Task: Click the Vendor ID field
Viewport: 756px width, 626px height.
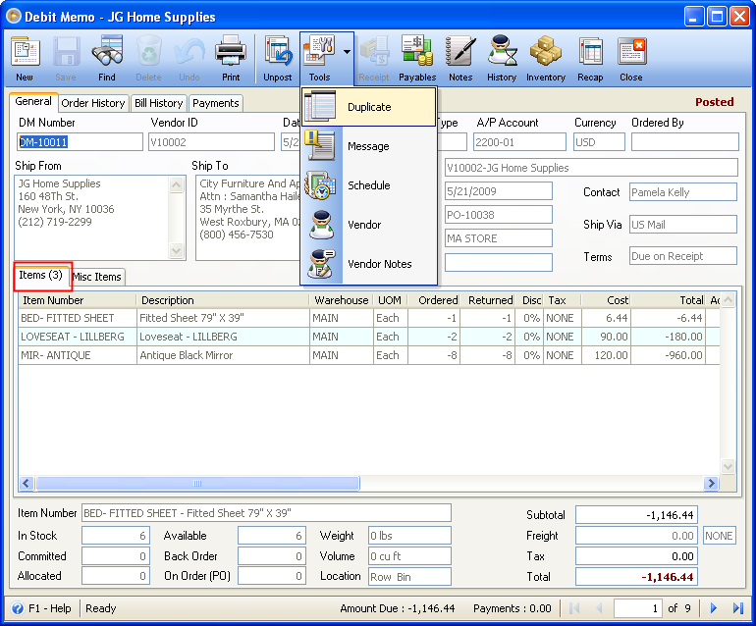Action: point(211,142)
